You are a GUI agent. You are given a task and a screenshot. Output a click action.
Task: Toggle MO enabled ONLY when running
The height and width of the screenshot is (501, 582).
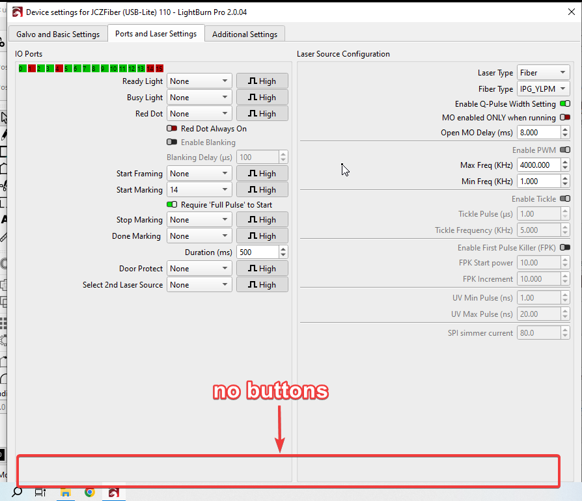pos(564,118)
